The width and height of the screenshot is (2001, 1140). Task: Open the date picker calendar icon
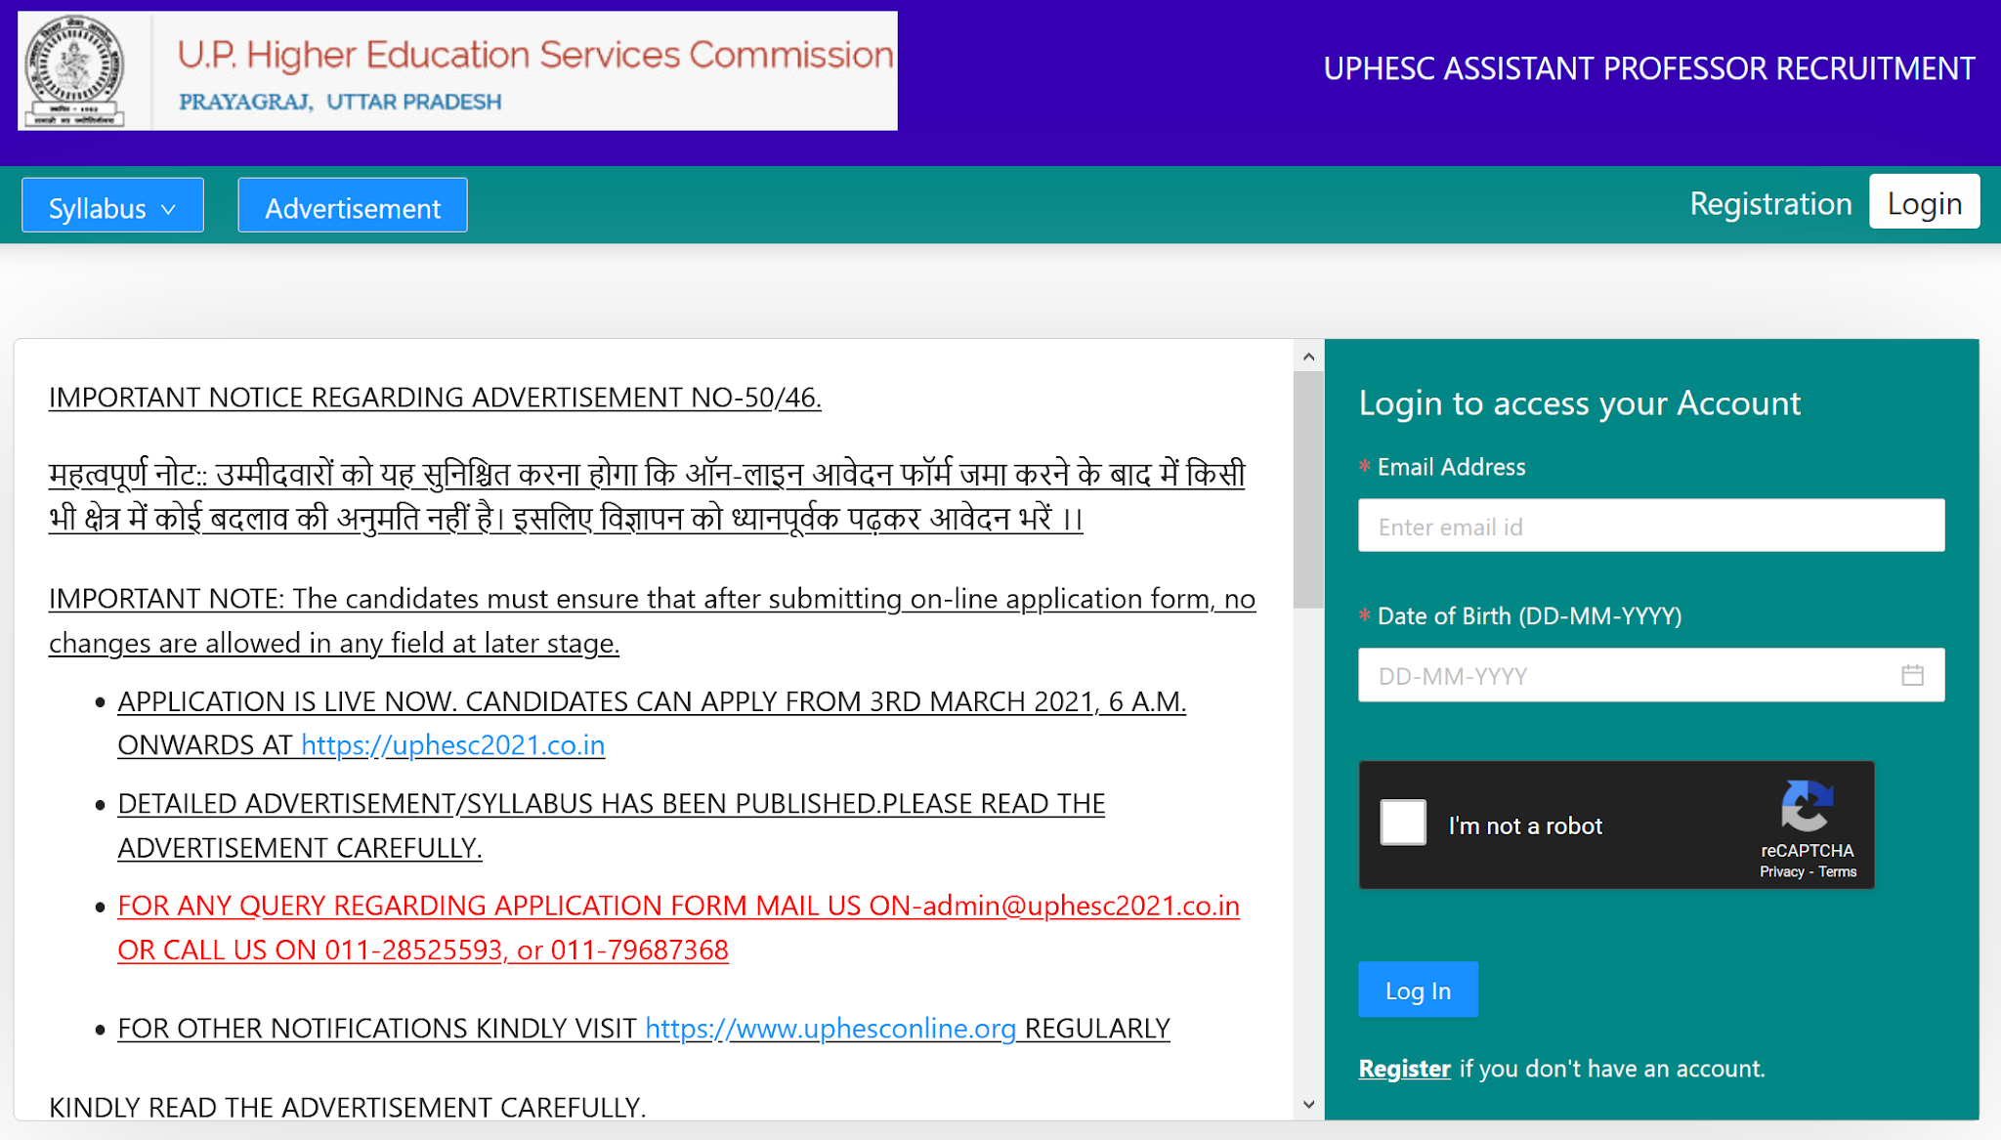click(1912, 675)
